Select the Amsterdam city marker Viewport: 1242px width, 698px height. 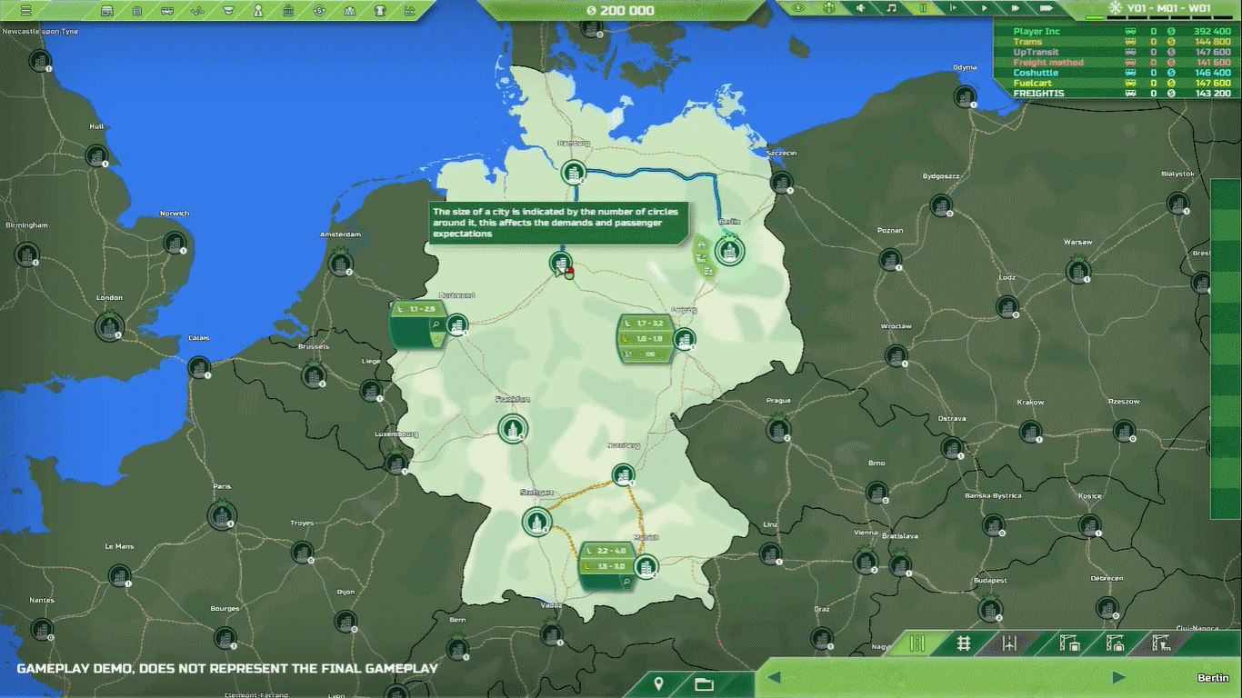pos(340,263)
